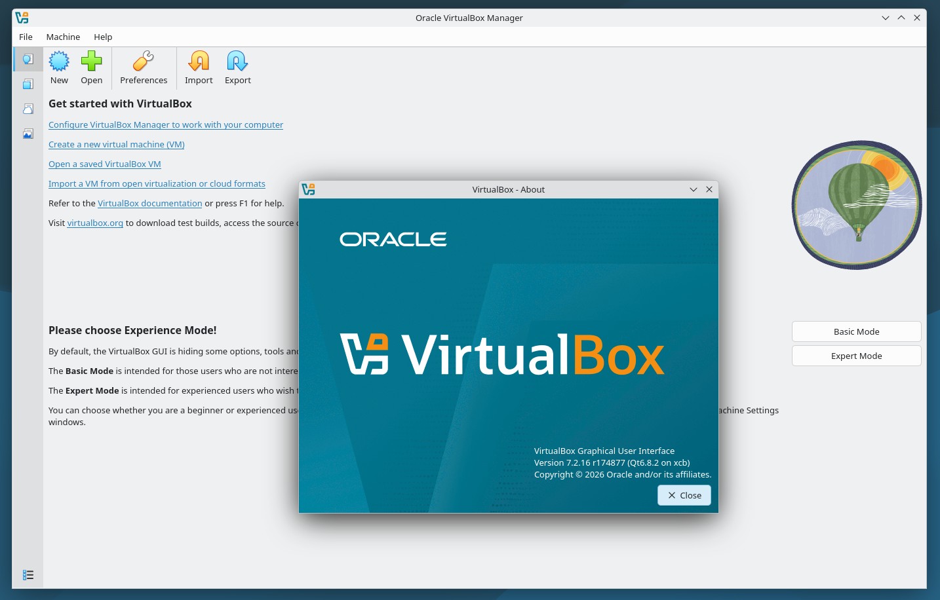Choose Basic Mode
The width and height of the screenshot is (940, 600).
[x=856, y=331]
